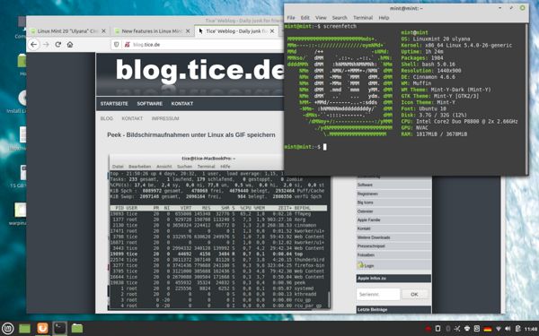Open the file manager folder in the taskbar
This screenshot has height=336, width=539.
click(x=77, y=329)
